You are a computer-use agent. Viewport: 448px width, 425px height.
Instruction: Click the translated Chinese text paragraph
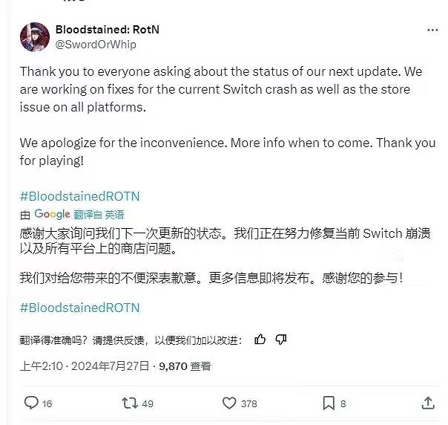tap(223, 241)
